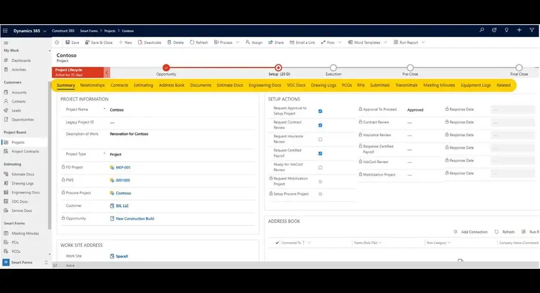Open the Meeting Minutes tab
The width and height of the screenshot is (540, 293).
[x=439, y=85]
